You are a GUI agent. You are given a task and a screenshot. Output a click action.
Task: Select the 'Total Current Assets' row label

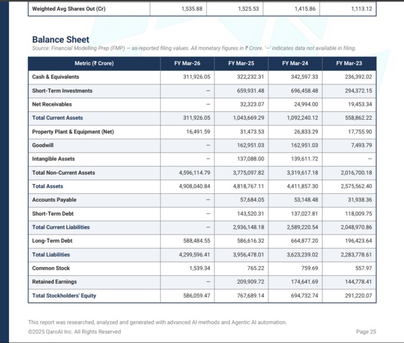(x=57, y=118)
